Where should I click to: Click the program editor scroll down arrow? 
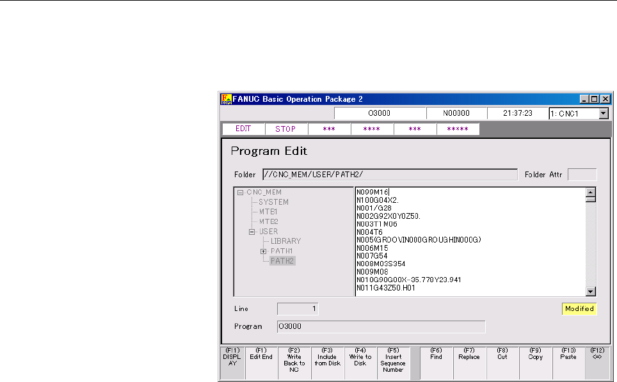(591, 292)
